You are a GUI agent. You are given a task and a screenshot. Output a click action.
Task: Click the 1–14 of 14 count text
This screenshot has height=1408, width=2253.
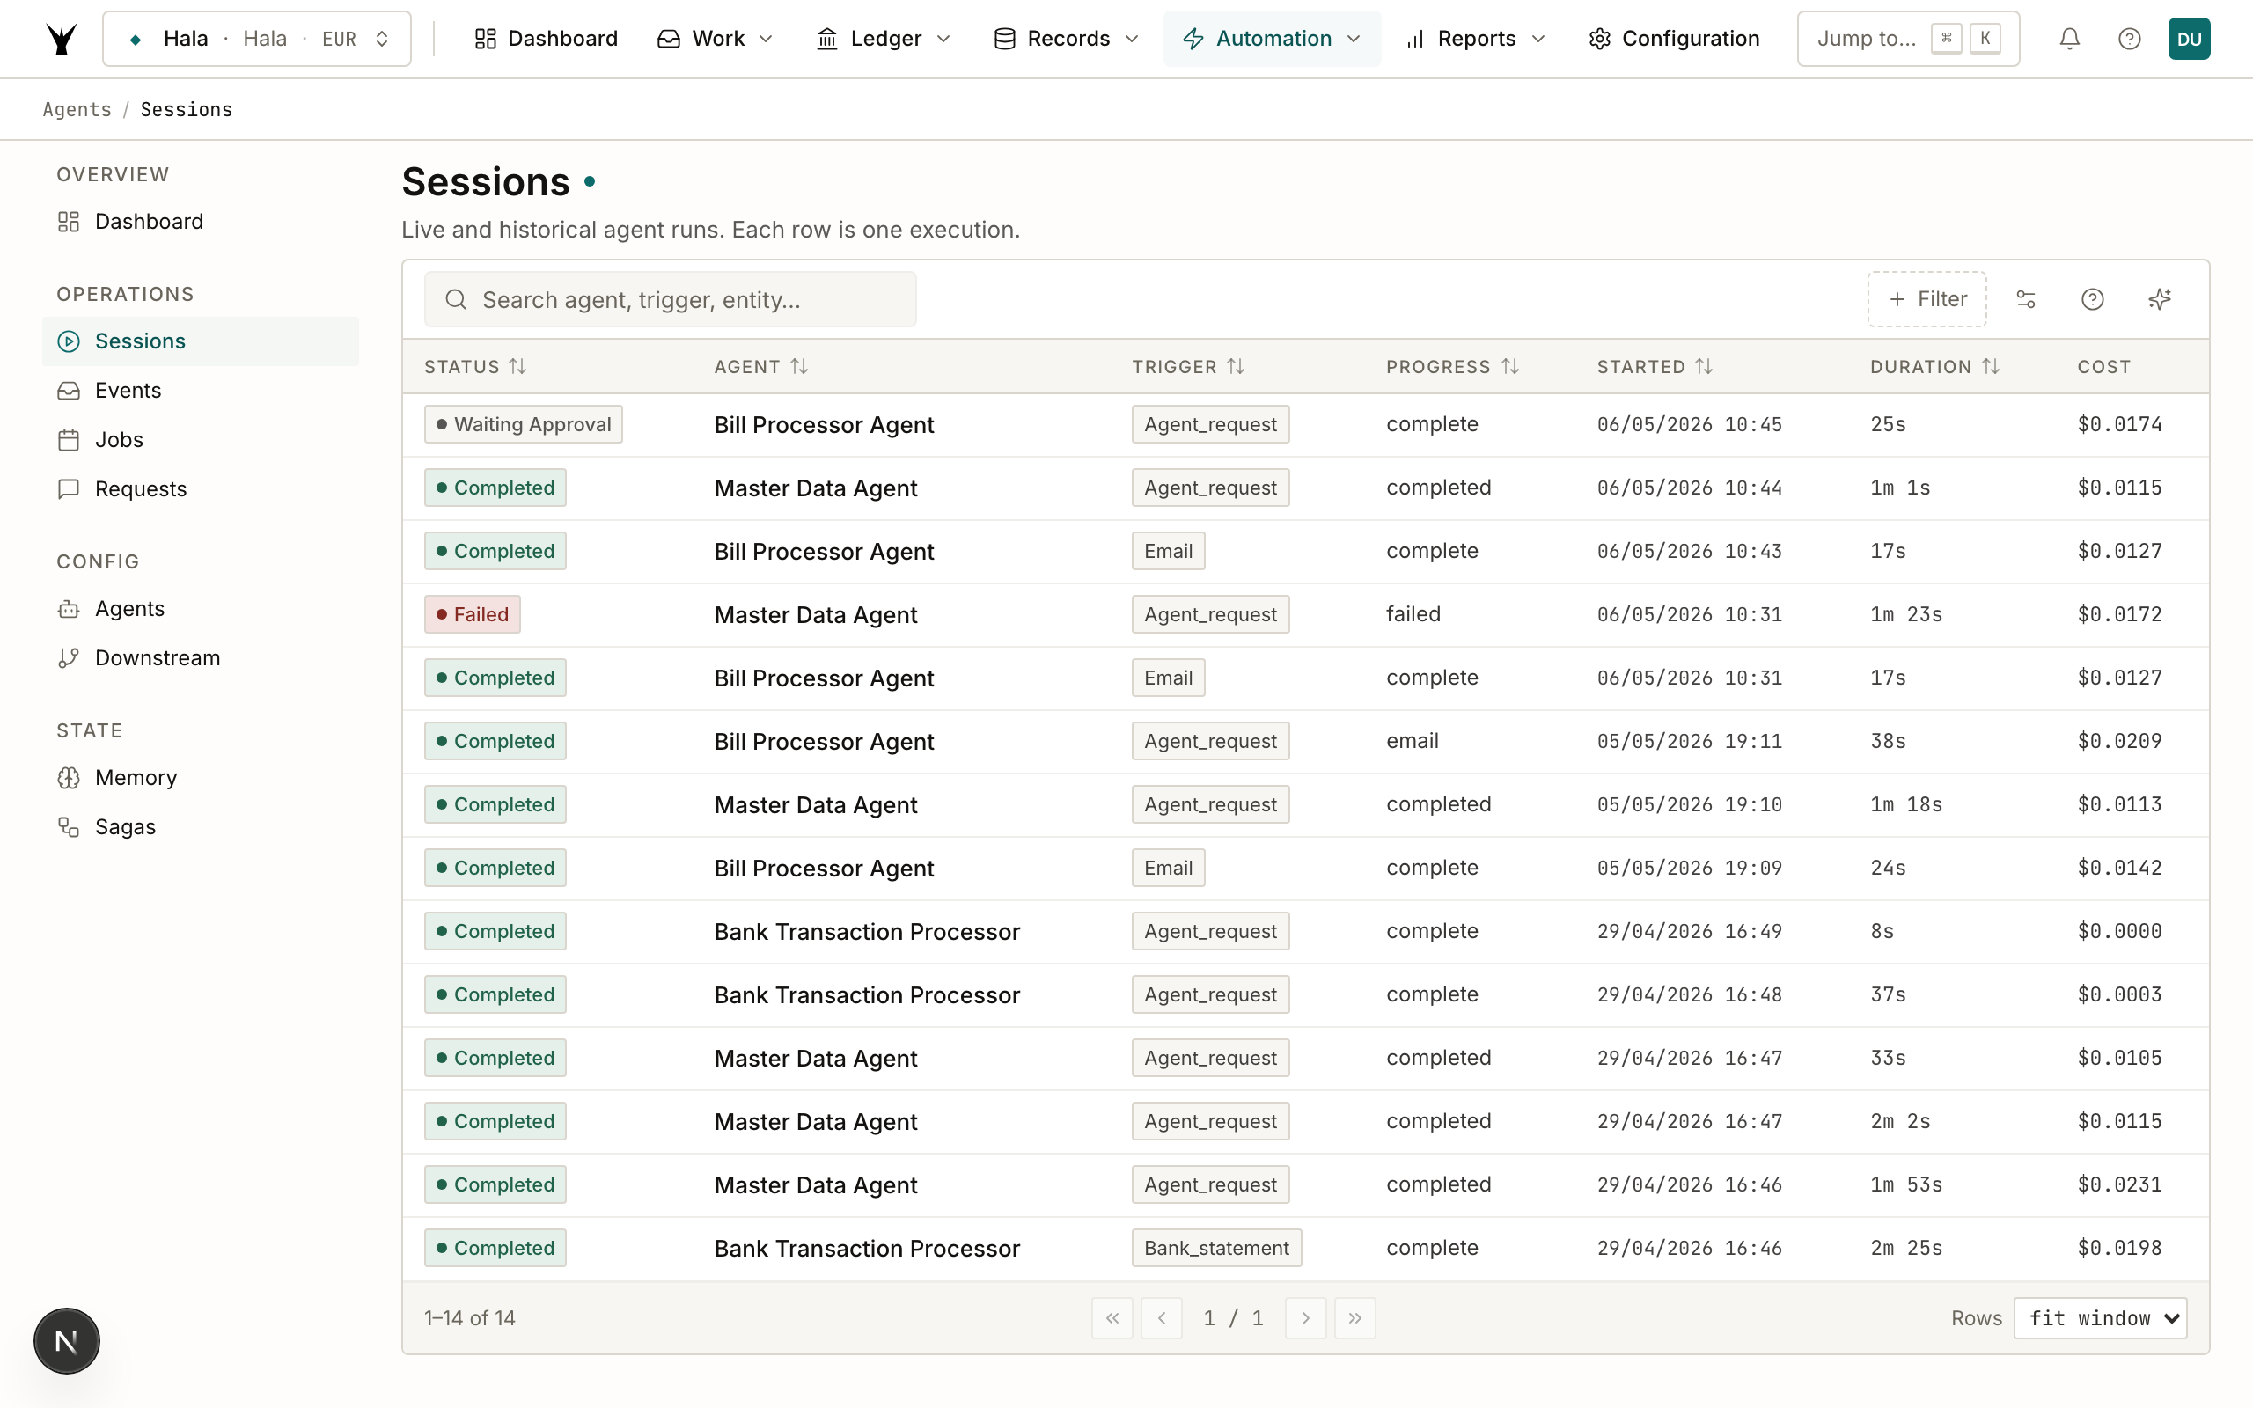469,1317
